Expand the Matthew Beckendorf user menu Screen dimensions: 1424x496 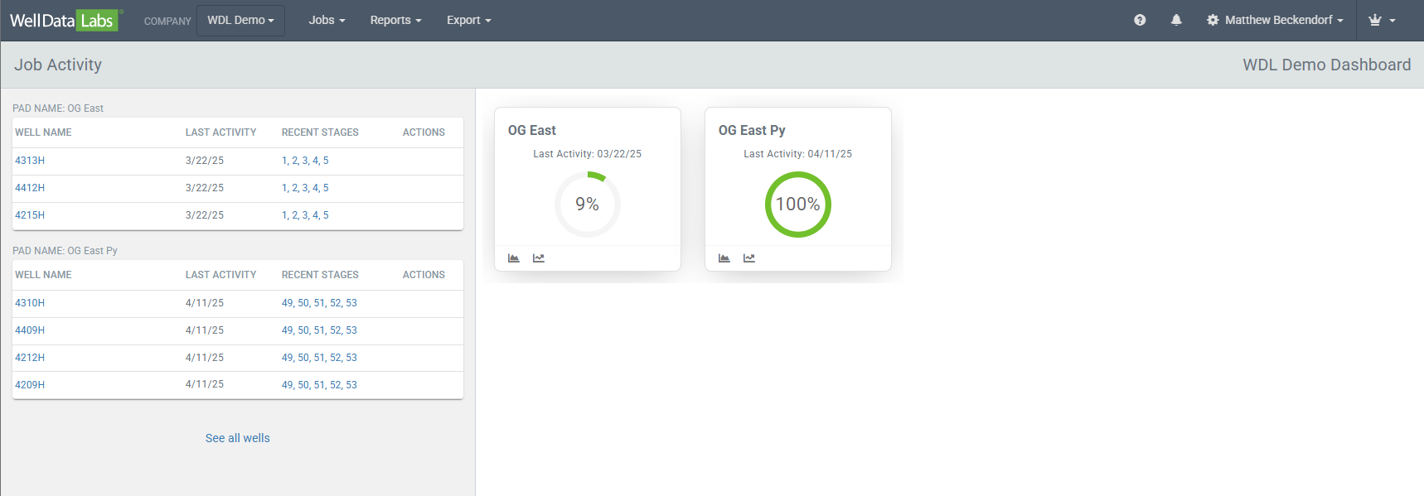[1284, 20]
